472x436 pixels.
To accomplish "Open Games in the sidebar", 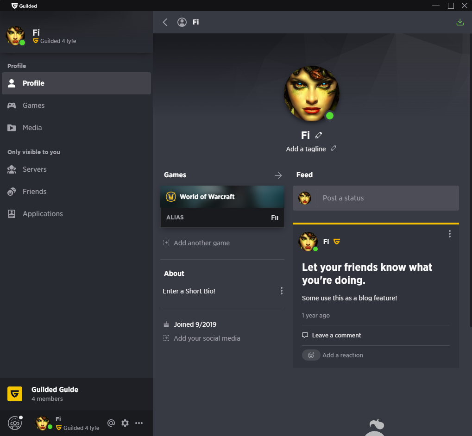I will (76, 106).
